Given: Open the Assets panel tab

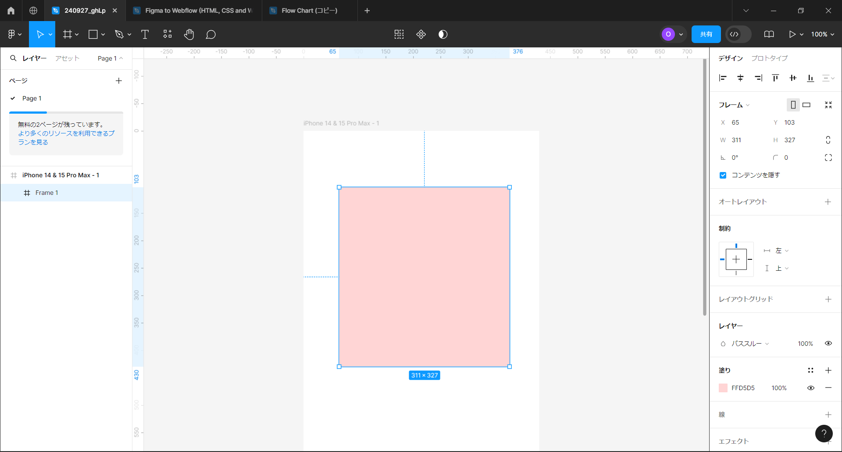Looking at the screenshot, I should [67, 58].
